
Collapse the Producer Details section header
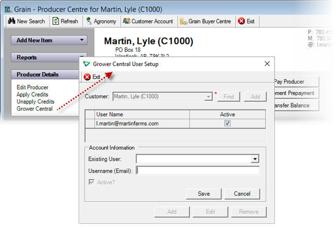point(45,74)
